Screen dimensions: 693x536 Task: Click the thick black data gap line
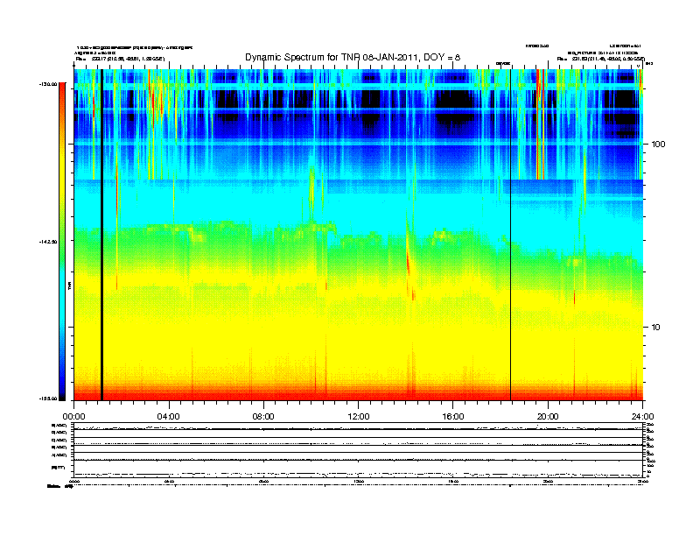[x=101, y=235]
